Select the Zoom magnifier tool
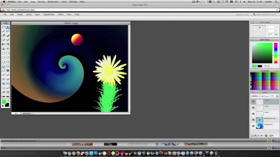The height and width of the screenshot is (157, 280). [x=8, y=88]
